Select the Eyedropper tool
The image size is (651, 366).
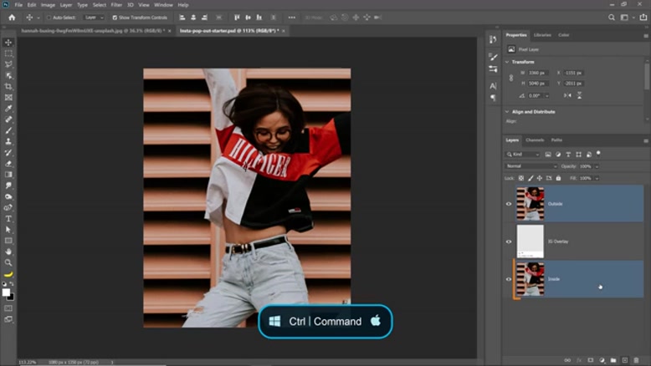point(8,108)
